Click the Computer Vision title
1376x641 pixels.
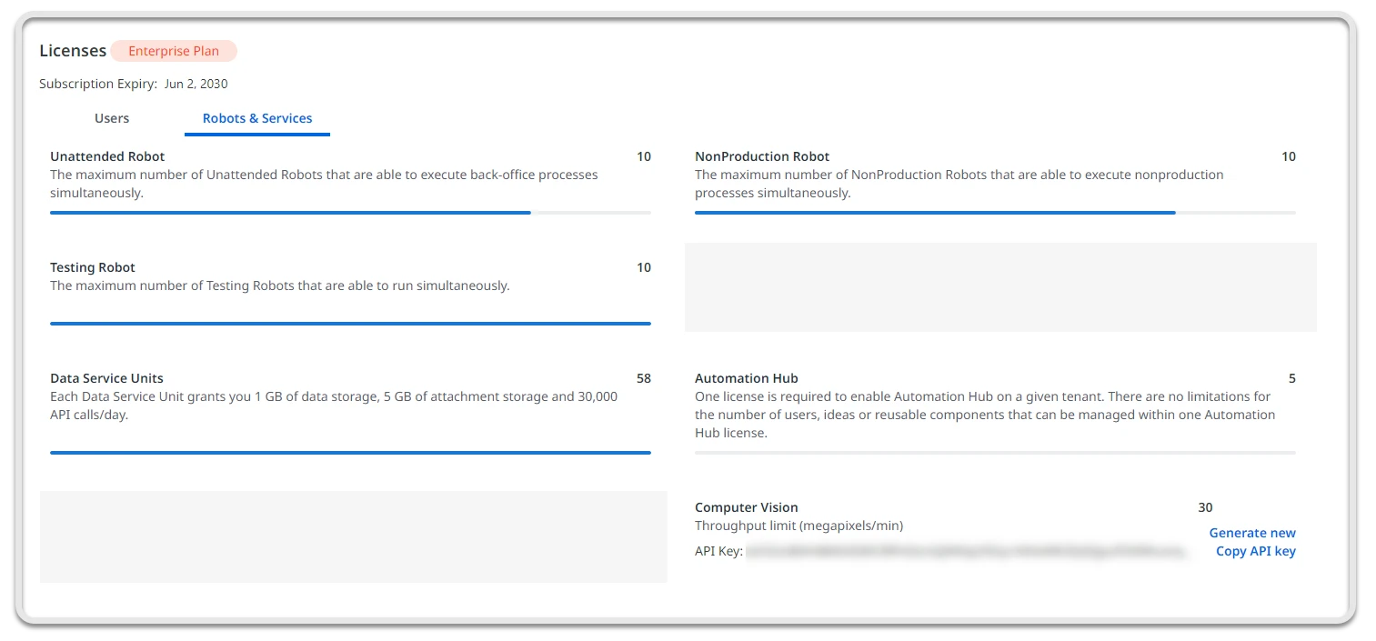coord(747,507)
